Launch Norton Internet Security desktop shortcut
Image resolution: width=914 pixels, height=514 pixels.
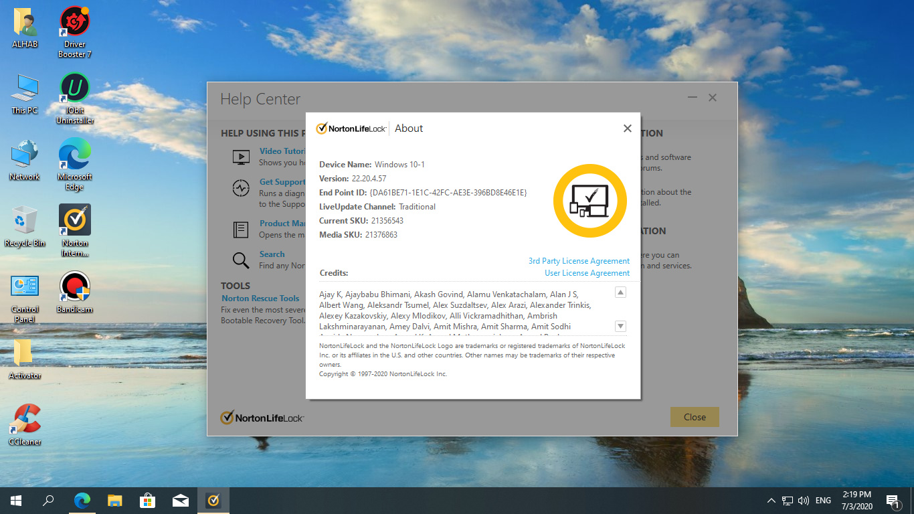pos(75,231)
